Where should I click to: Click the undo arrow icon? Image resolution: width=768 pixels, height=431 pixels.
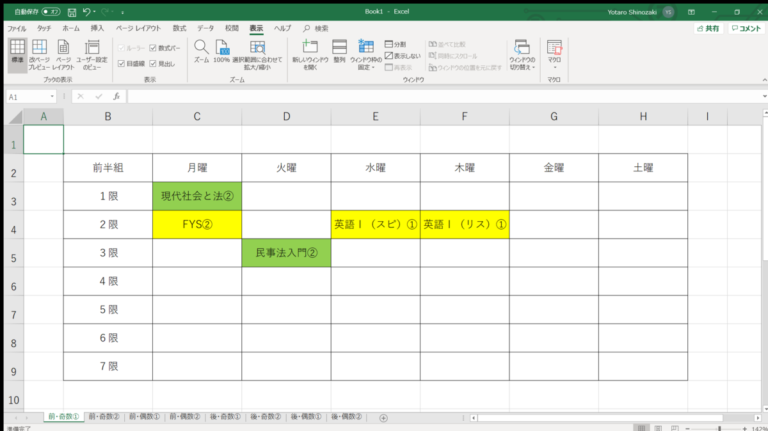point(86,12)
